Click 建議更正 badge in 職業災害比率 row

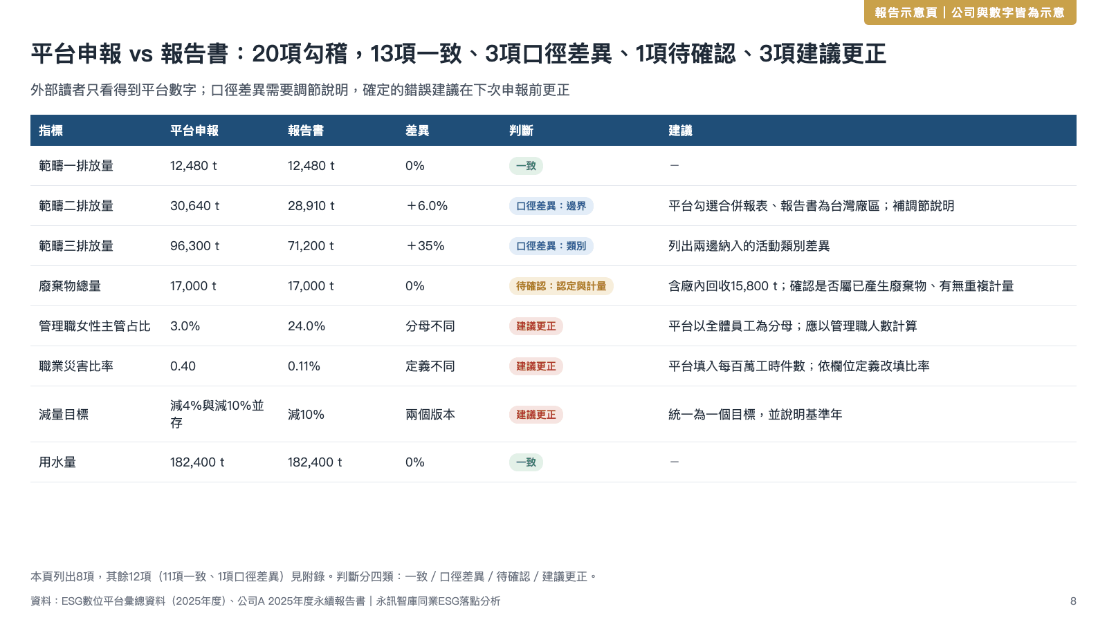coord(536,366)
